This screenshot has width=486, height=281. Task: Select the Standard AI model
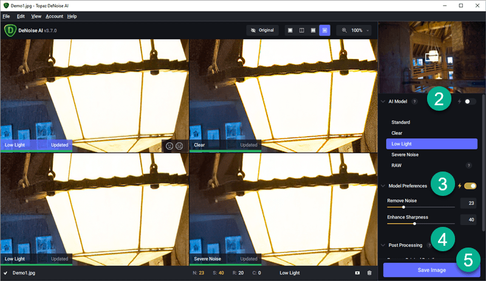point(431,122)
